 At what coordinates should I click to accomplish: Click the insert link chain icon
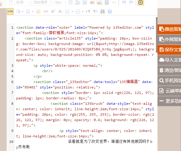click(x=46, y=11)
